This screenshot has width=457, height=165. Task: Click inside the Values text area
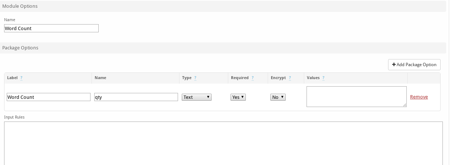coord(356,97)
